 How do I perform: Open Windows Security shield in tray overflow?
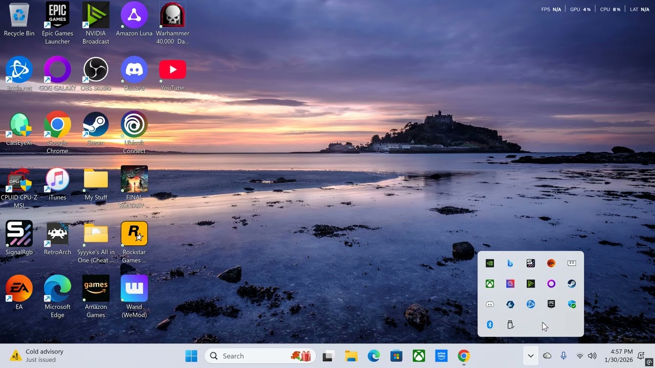click(x=572, y=304)
